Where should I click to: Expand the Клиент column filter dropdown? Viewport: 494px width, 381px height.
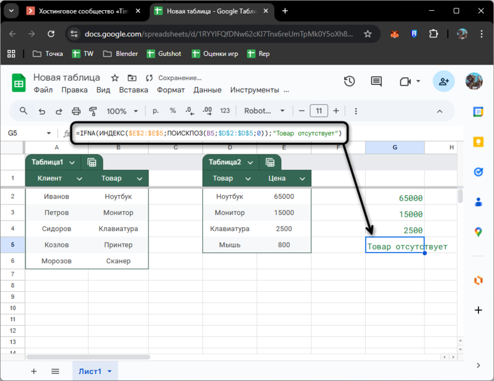(x=80, y=178)
